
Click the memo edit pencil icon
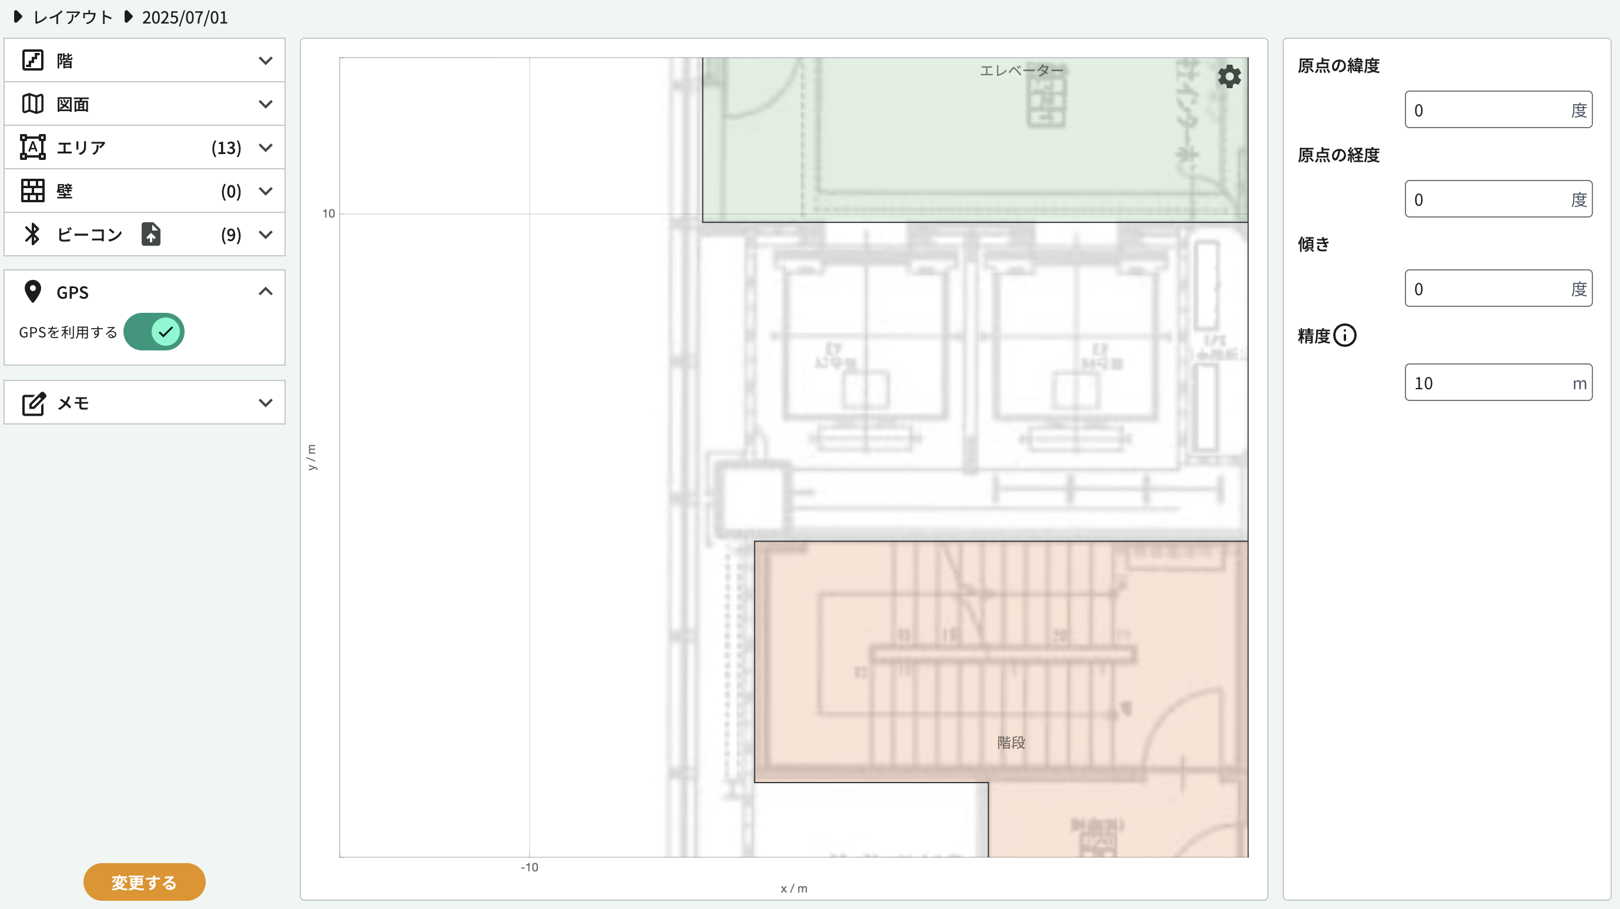click(x=34, y=403)
